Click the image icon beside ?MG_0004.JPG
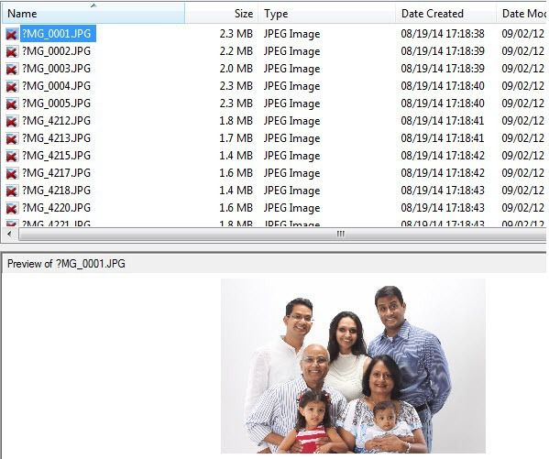Screen dimensions: 549x459 point(12,86)
